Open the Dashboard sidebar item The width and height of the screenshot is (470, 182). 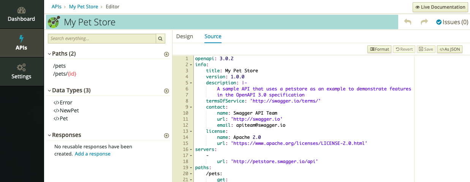point(22,14)
